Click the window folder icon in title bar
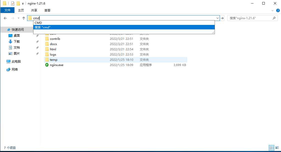 coord(5,3)
